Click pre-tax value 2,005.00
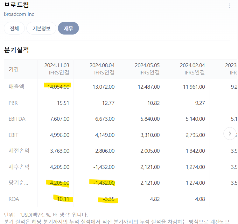This screenshot has height=224, width=238. point(150,151)
